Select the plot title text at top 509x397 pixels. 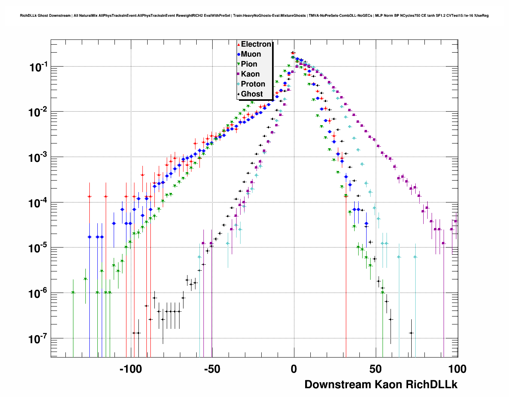coord(254,16)
